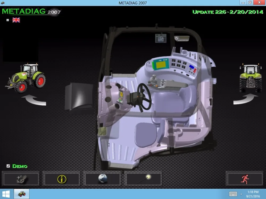The image size is (266, 199).
Task: Show hidden system tray icons arrow
Action: click(x=241, y=194)
